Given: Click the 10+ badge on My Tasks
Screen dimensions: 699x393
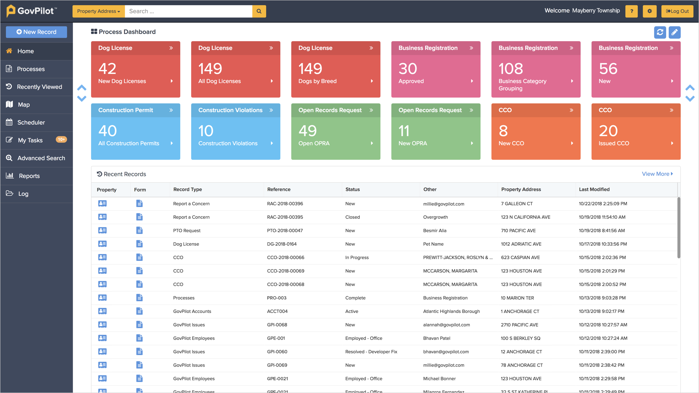Looking at the screenshot, I should pyautogui.click(x=61, y=140).
